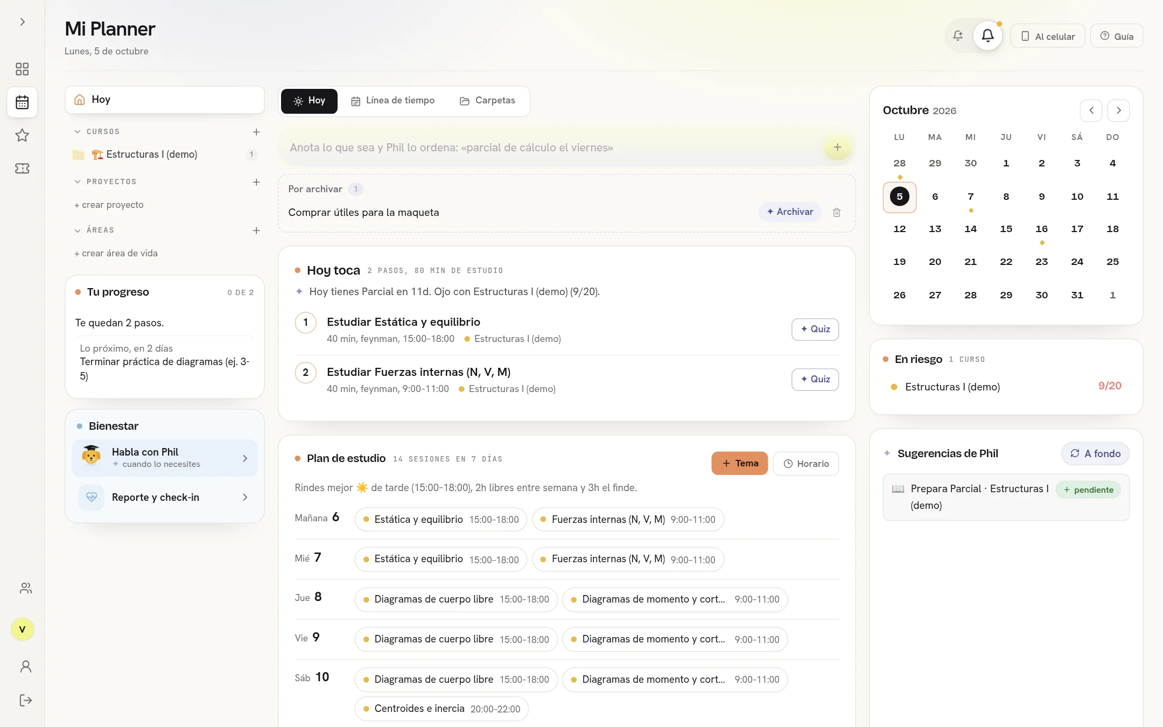Go to previous month in calendar
This screenshot has width=1163, height=727.
click(x=1091, y=110)
